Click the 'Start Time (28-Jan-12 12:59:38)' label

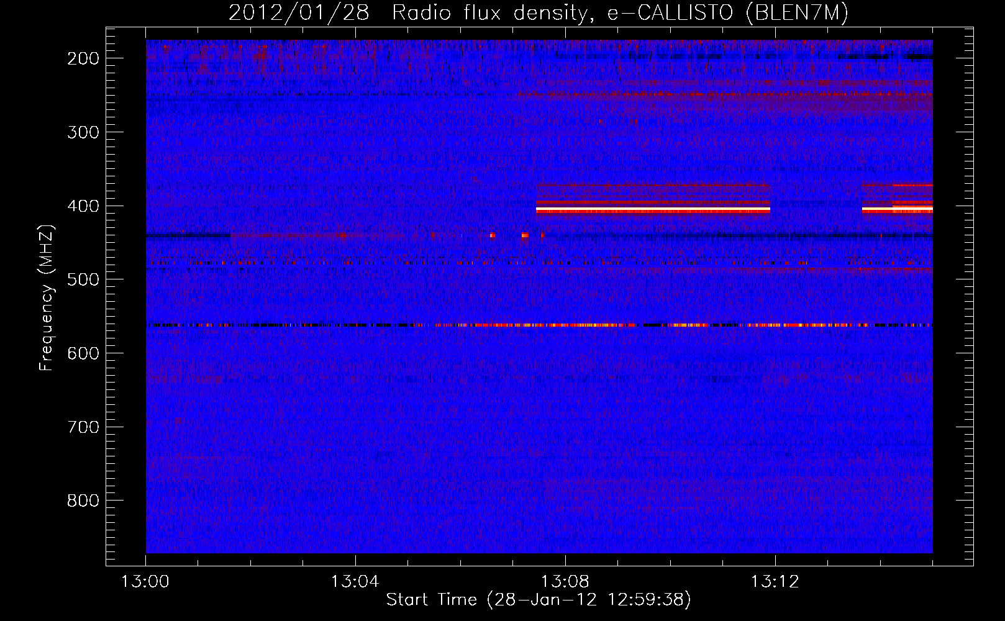(x=539, y=600)
